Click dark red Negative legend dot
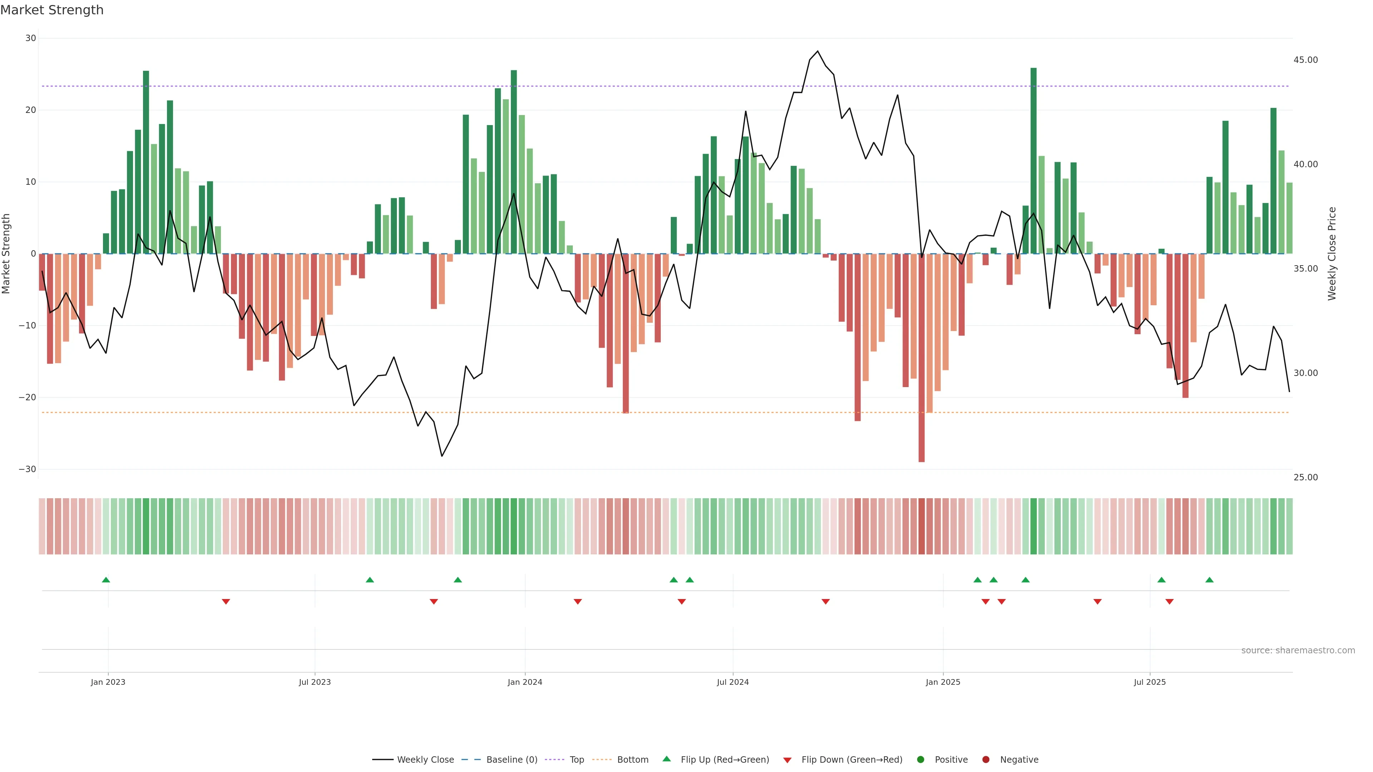 click(x=985, y=760)
